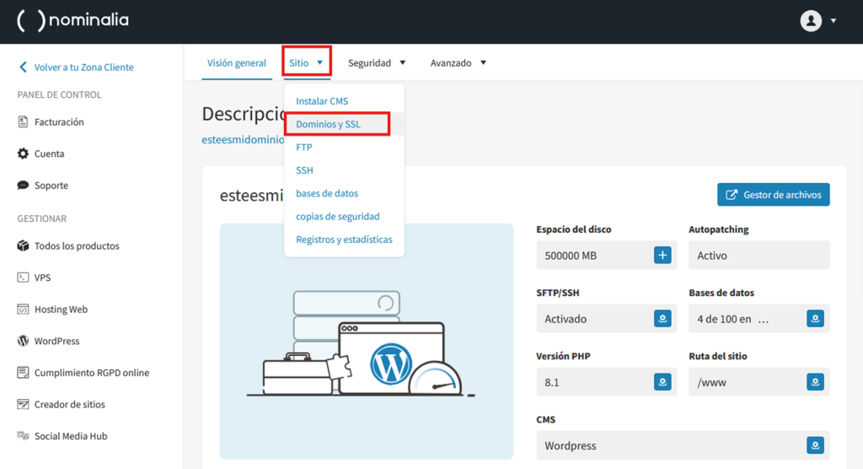Open WordPress in the sidebar
This screenshot has width=863, height=469.
coord(56,341)
